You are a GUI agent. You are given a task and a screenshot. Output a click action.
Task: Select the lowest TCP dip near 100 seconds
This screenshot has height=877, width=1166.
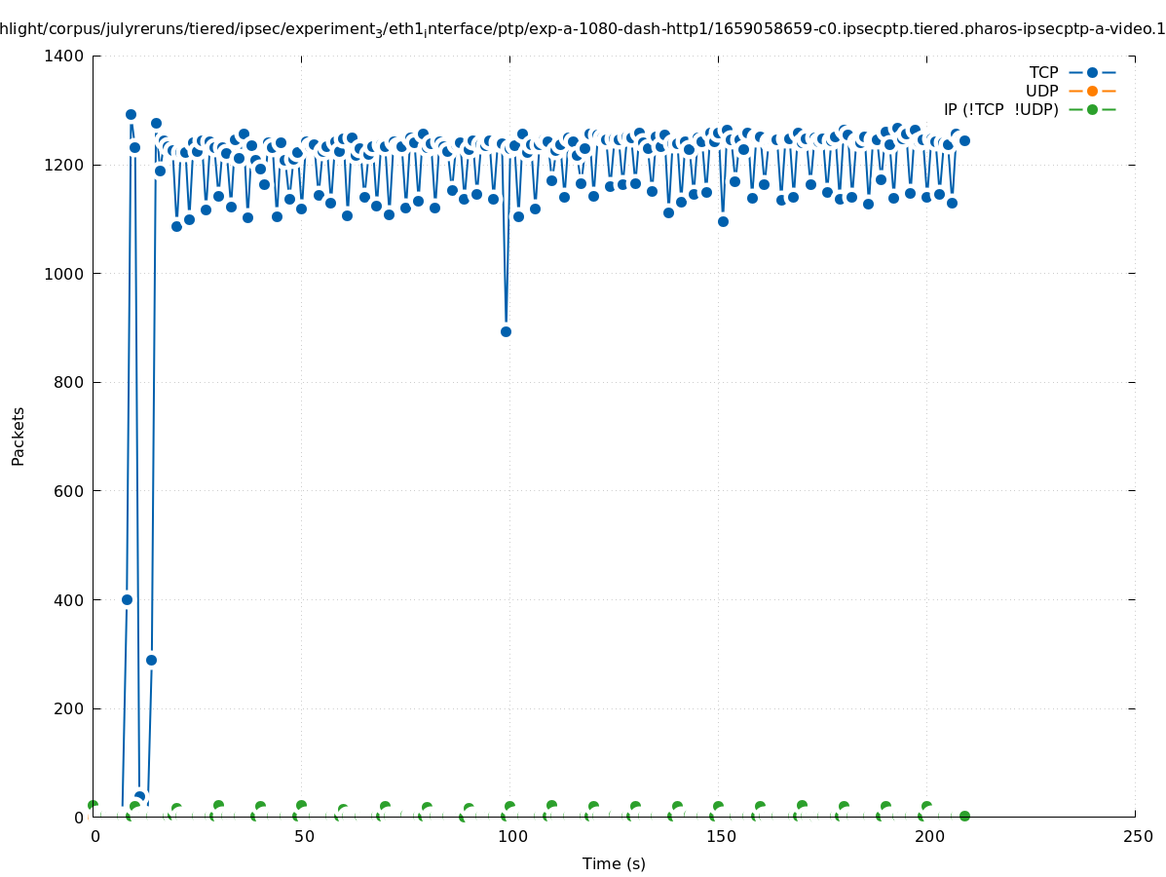[506, 331]
